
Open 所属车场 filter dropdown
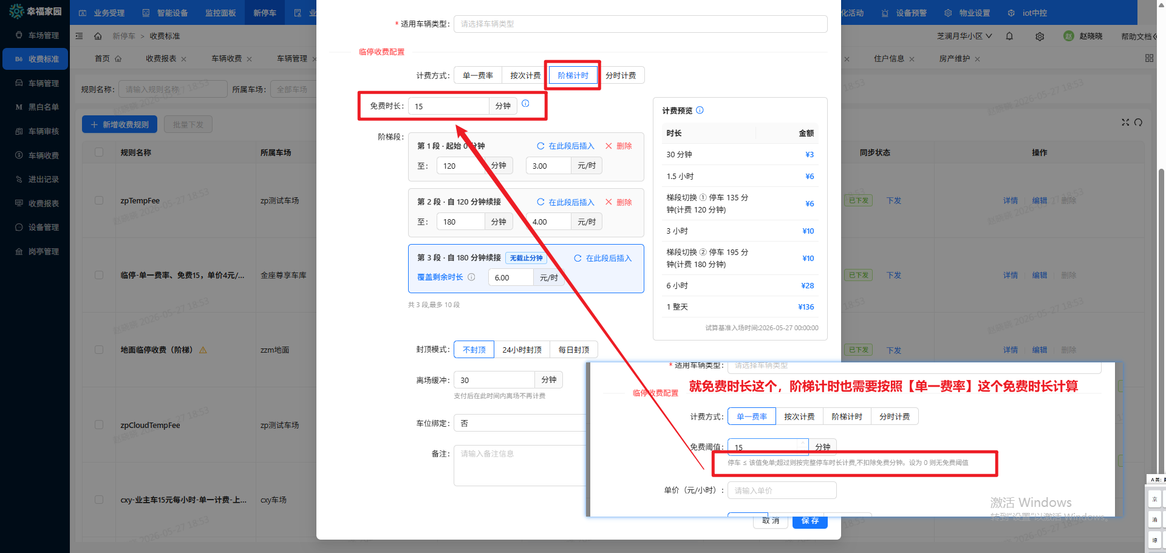[x=293, y=89]
